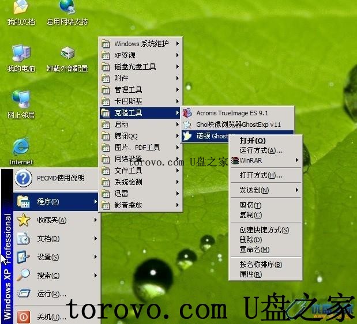Viewport: 357px width, 324px height.
Task: Open the 启用网络支持 desktop icon
Action: tap(67, 8)
